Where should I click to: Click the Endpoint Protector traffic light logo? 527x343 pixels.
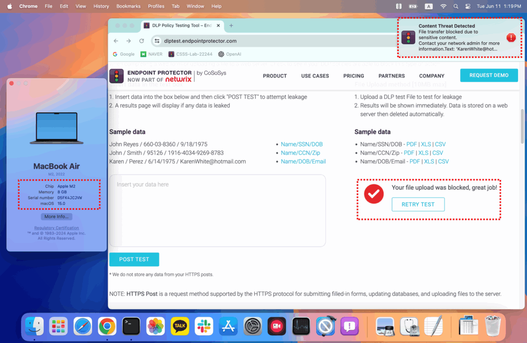pyautogui.click(x=116, y=76)
